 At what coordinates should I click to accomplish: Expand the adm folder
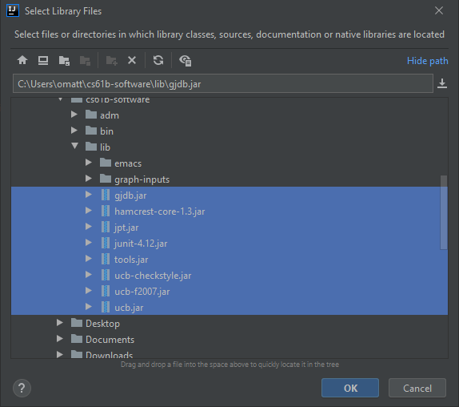(x=74, y=115)
